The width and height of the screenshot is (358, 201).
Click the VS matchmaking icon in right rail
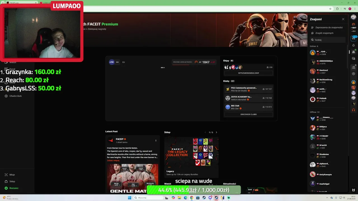pyautogui.click(x=354, y=38)
